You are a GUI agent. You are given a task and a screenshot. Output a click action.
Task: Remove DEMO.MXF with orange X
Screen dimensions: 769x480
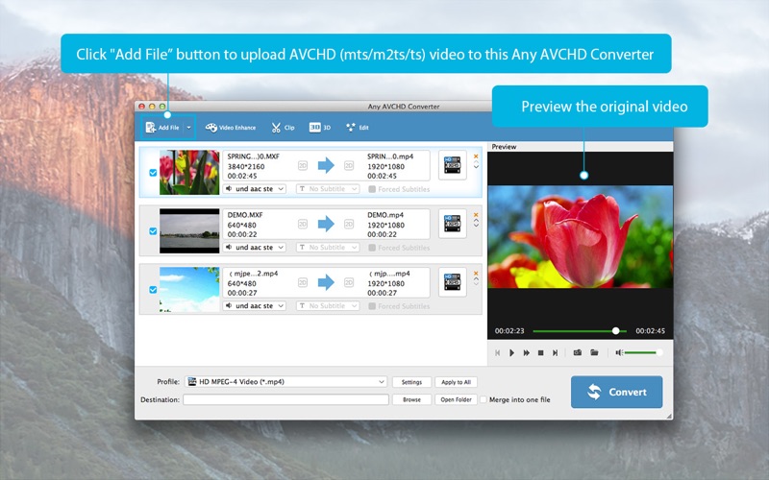[476, 215]
